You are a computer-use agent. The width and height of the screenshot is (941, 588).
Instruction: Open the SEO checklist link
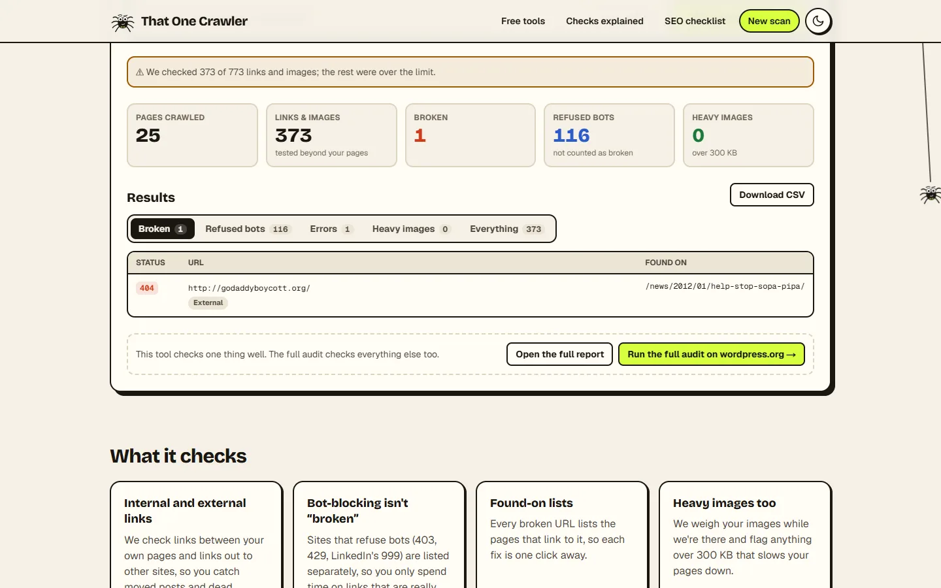(695, 21)
